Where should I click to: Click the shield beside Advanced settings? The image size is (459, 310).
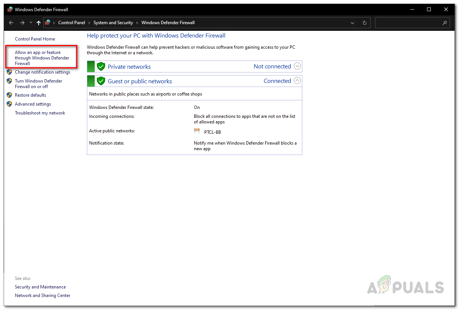(x=9, y=104)
